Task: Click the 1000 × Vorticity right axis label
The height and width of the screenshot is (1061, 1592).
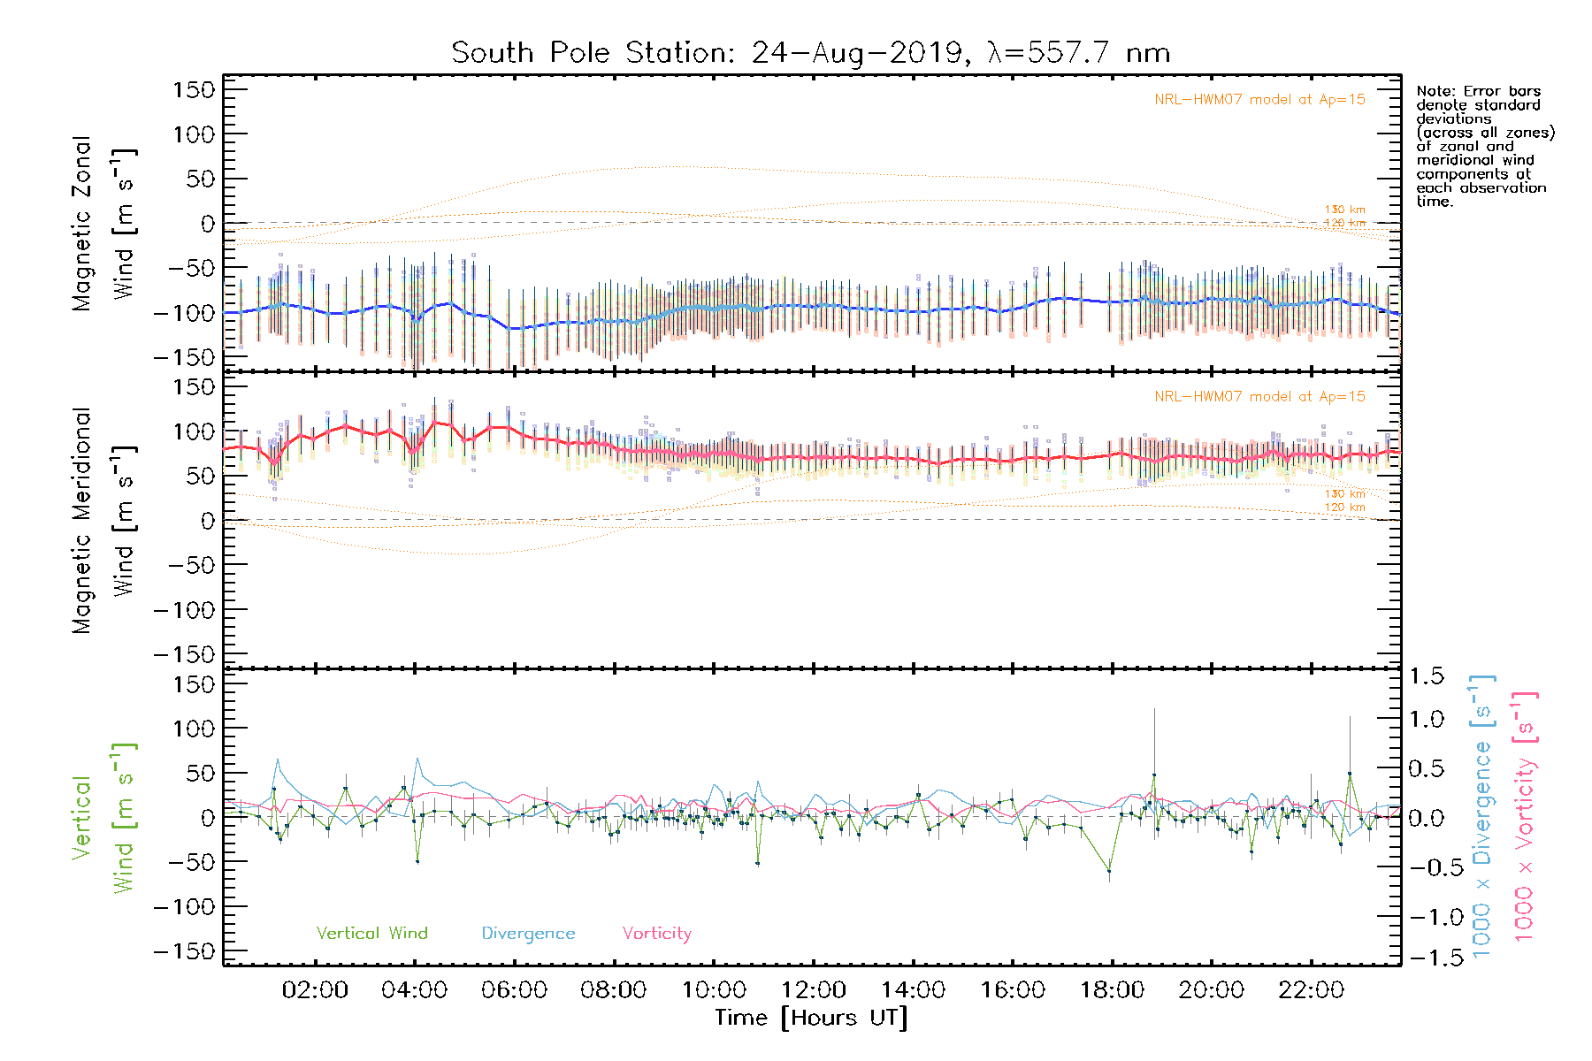Action: click(x=1524, y=817)
